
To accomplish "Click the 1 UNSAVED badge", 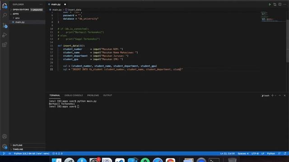I will point(37,10).
